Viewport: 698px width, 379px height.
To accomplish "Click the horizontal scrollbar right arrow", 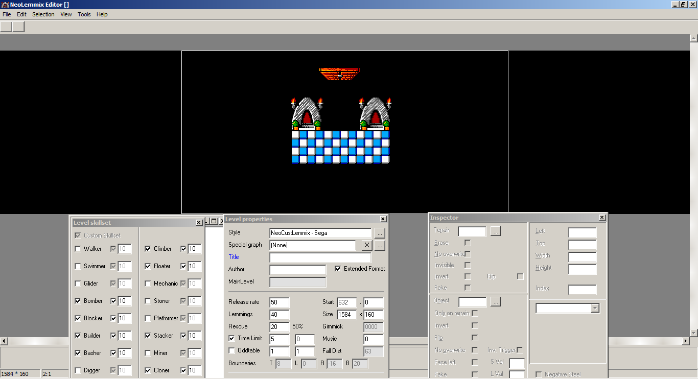I will coord(686,341).
